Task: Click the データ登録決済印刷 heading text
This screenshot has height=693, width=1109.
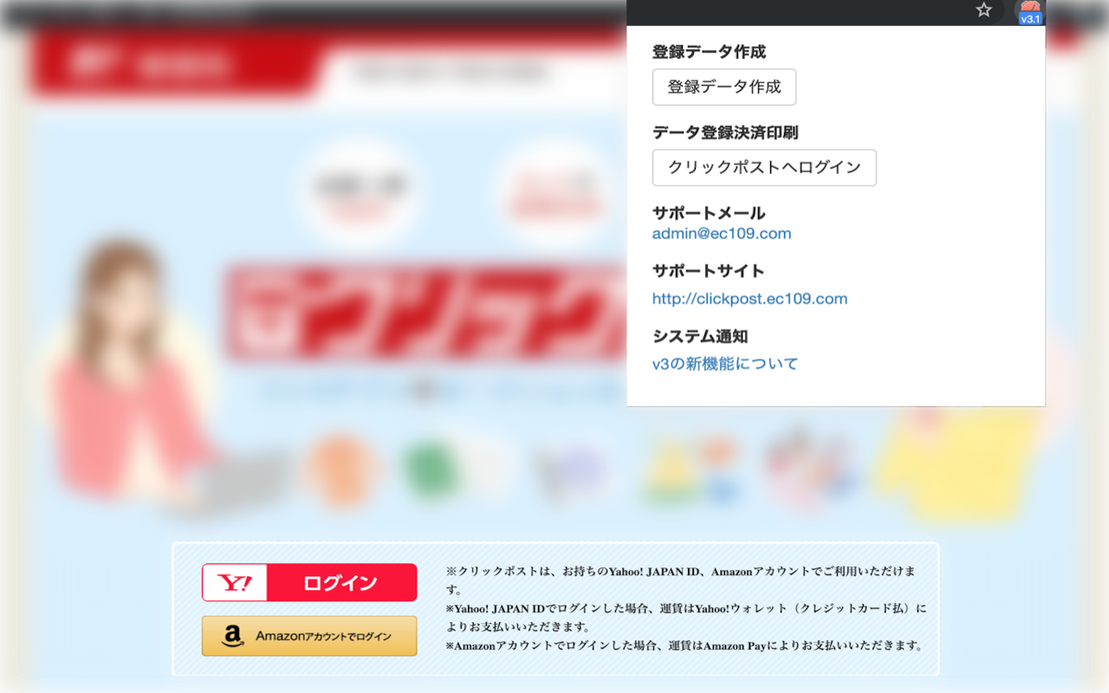Action: [x=725, y=133]
